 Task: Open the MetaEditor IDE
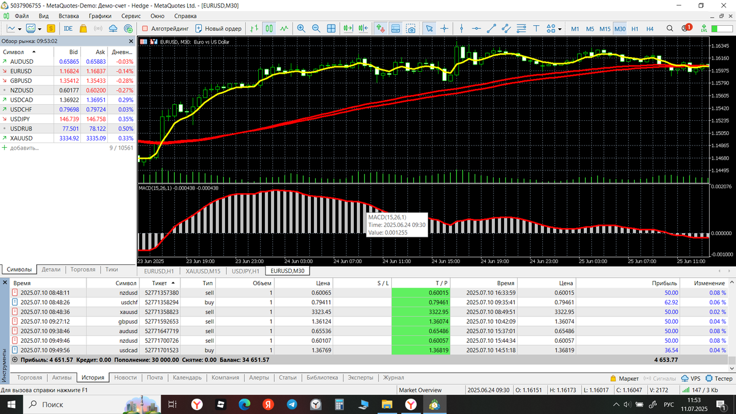(67, 28)
